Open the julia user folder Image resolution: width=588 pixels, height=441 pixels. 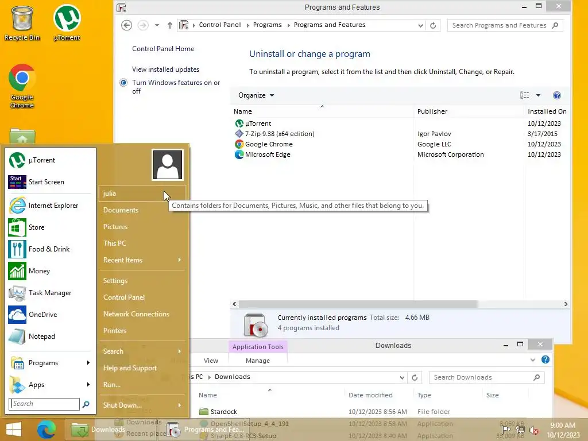coord(142,194)
